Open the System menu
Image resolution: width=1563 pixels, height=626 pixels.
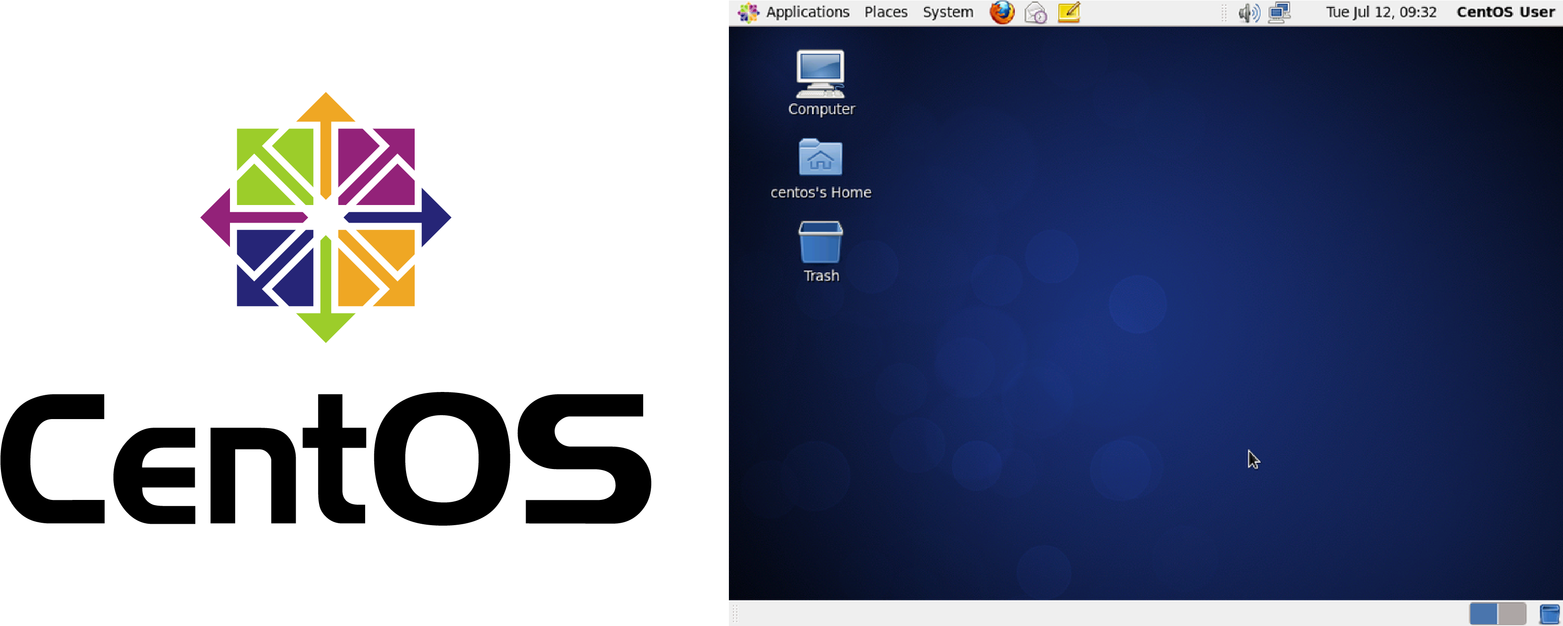(x=947, y=11)
